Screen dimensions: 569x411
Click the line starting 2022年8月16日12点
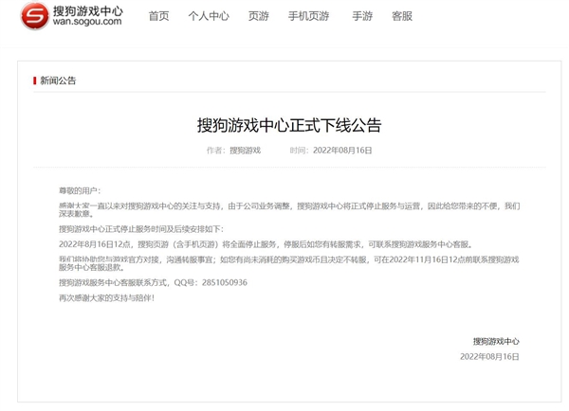[266, 244]
